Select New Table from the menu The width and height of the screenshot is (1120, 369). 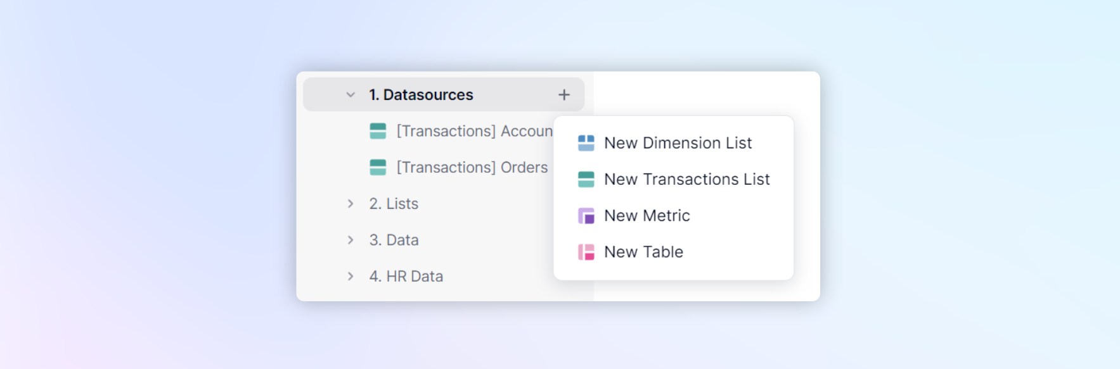[x=673, y=252]
